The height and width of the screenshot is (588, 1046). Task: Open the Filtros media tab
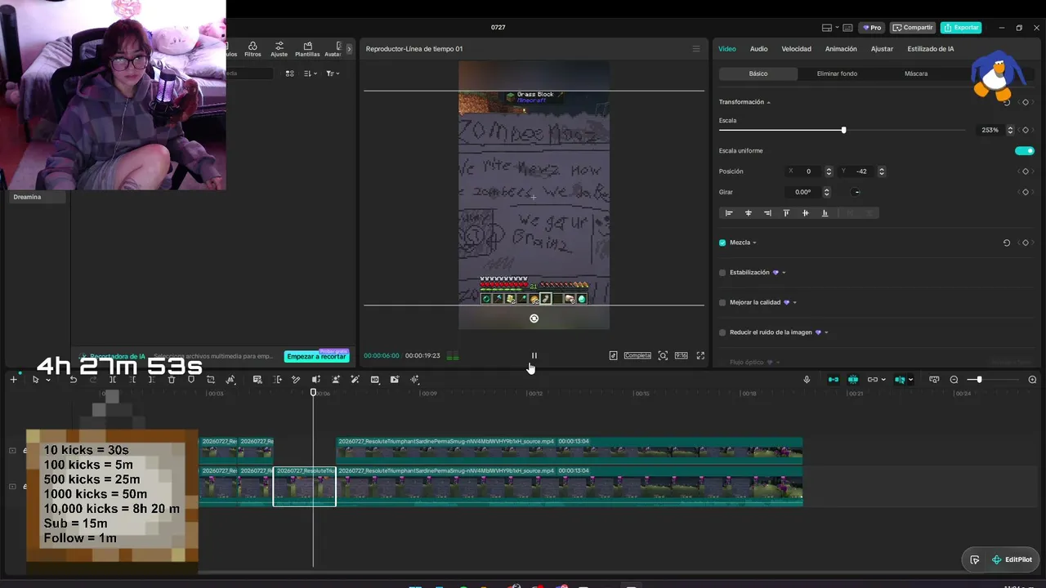click(253, 49)
